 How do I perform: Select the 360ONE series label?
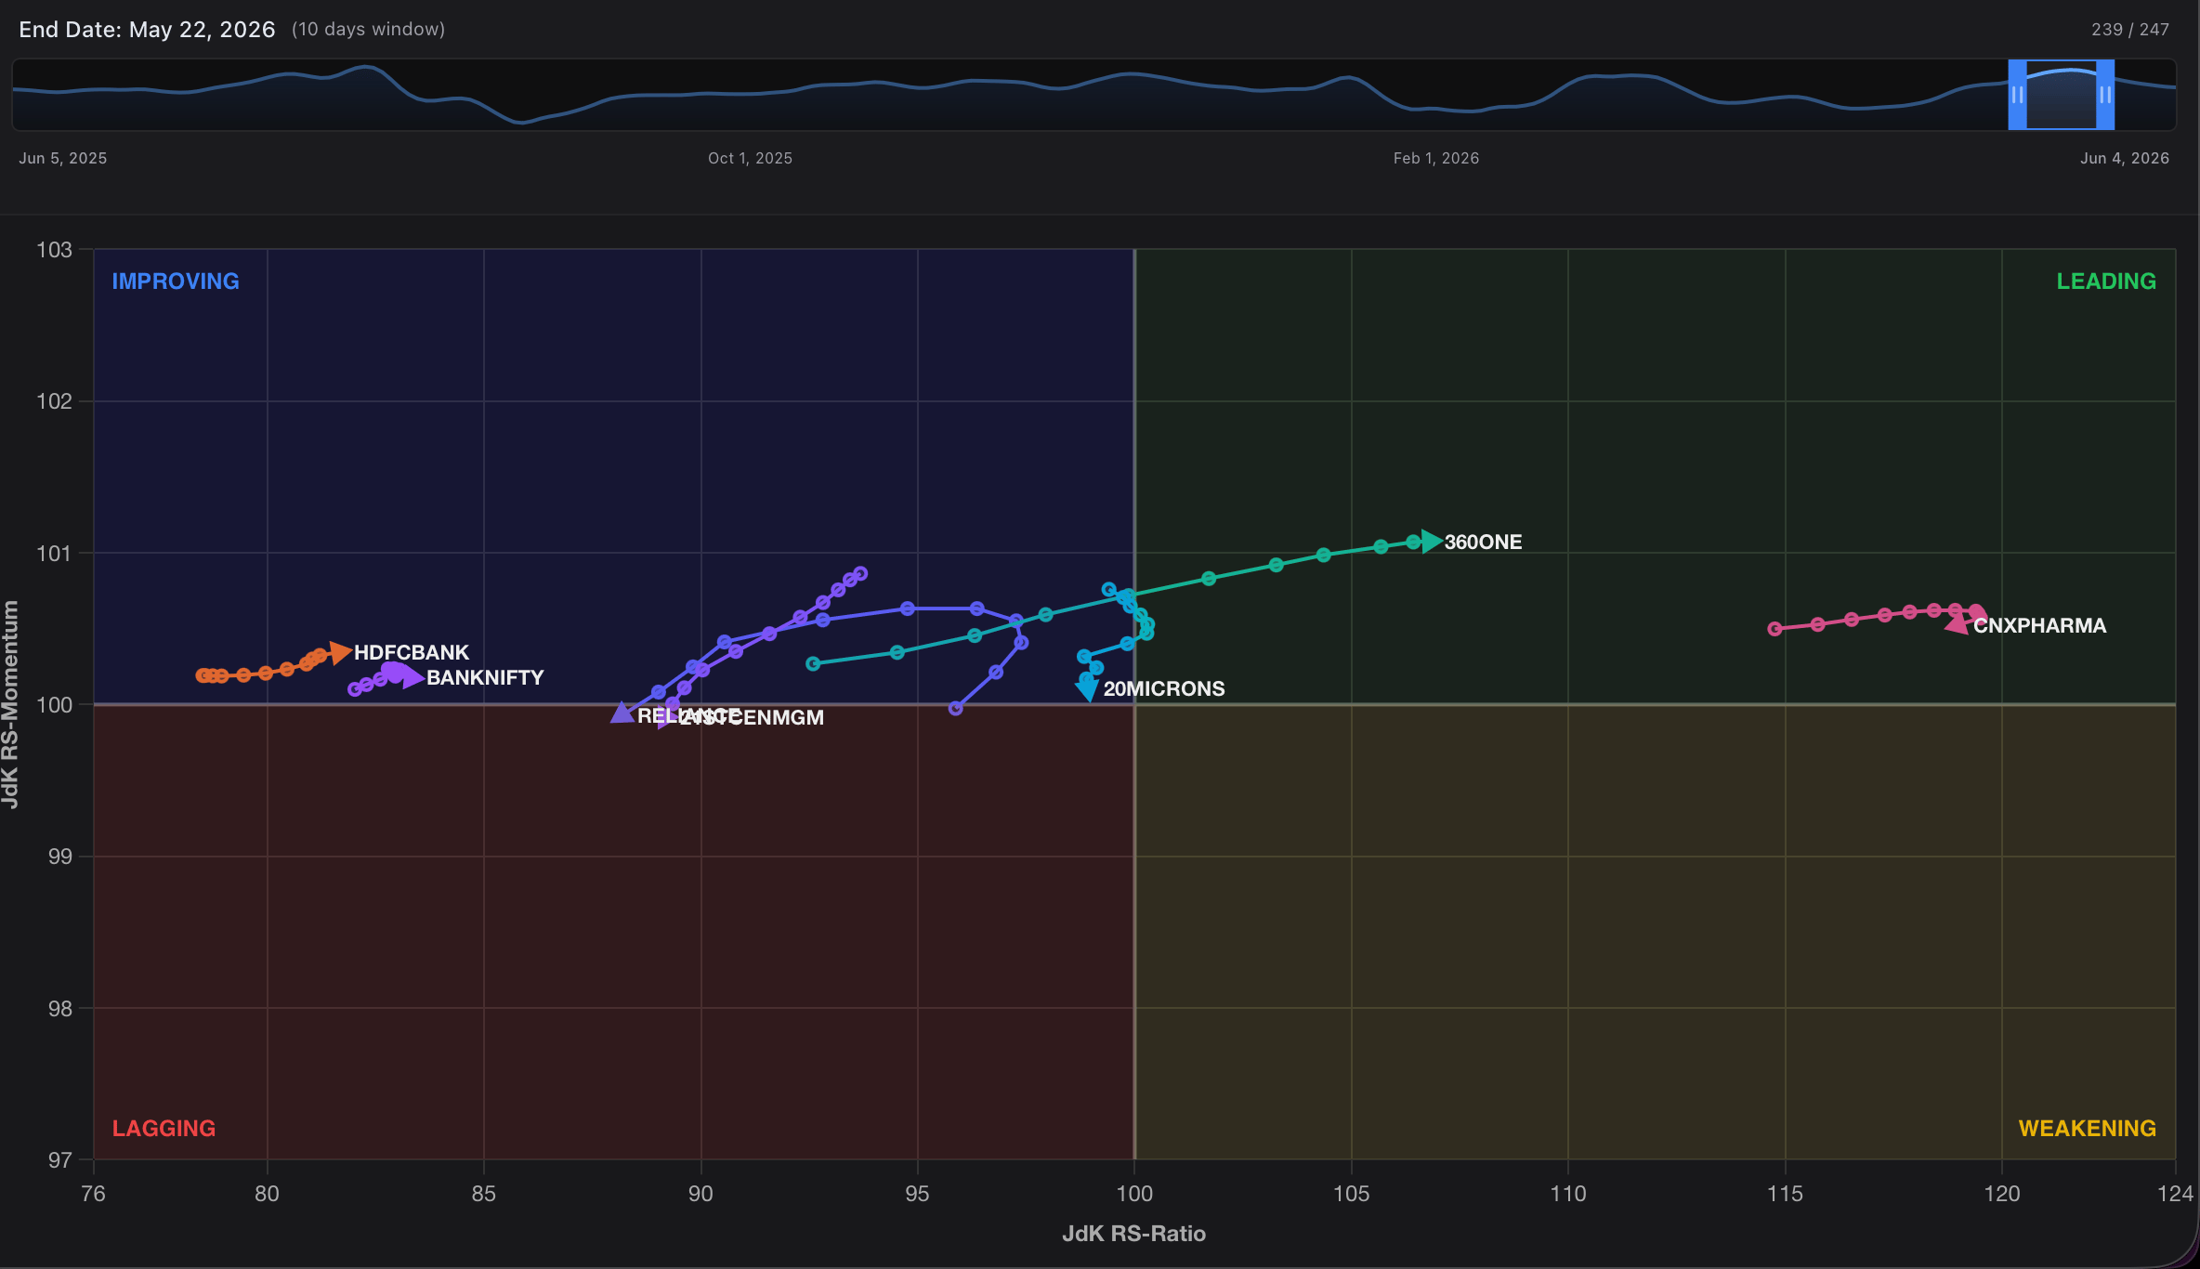1483,542
